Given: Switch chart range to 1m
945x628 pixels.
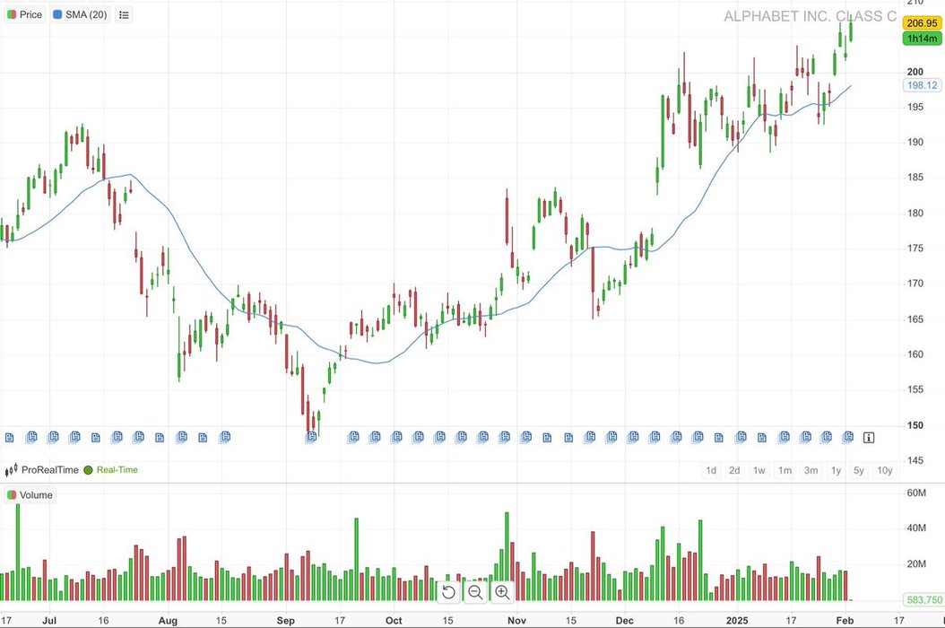Looking at the screenshot, I should click(x=785, y=470).
